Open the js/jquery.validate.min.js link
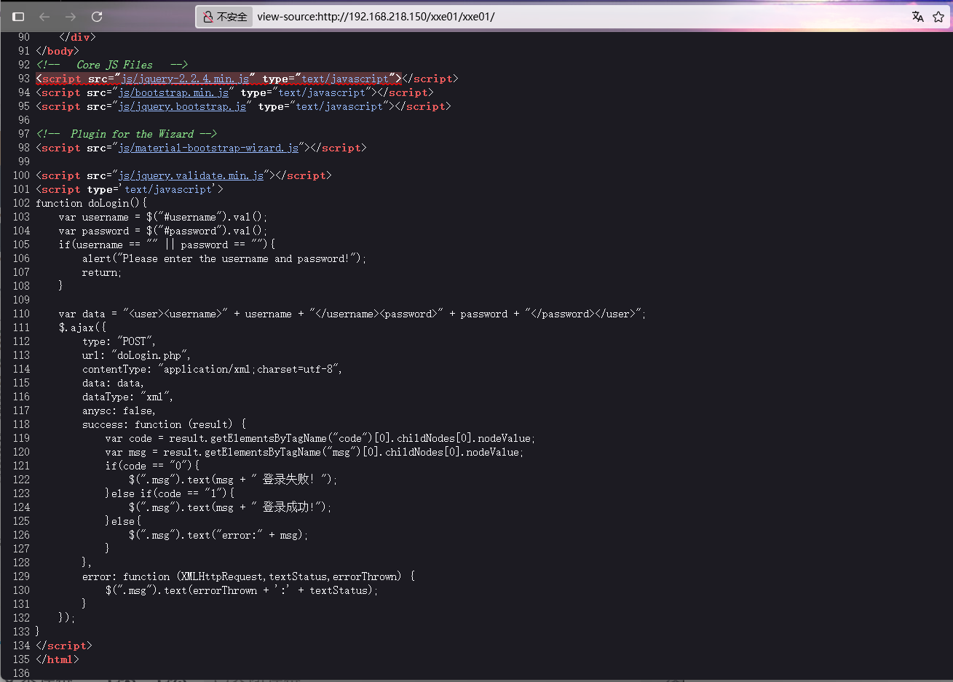 click(191, 175)
